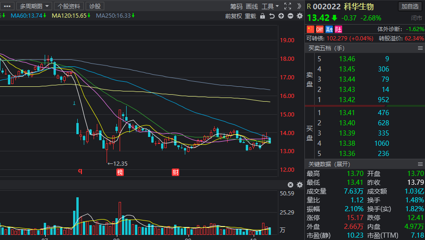Screen dimensions: 425x240
Task: Click the 跌停 12.41 value
Action: point(416,218)
